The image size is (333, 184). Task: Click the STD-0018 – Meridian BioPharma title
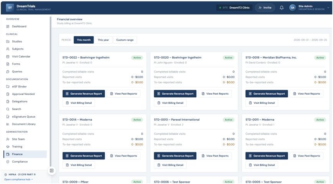(271, 58)
